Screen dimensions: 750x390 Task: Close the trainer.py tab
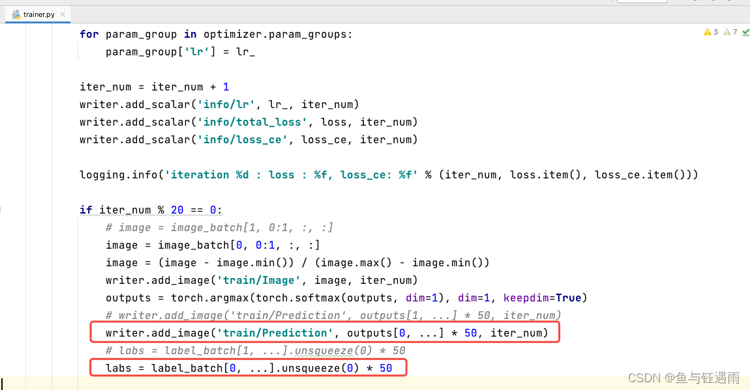pos(63,14)
